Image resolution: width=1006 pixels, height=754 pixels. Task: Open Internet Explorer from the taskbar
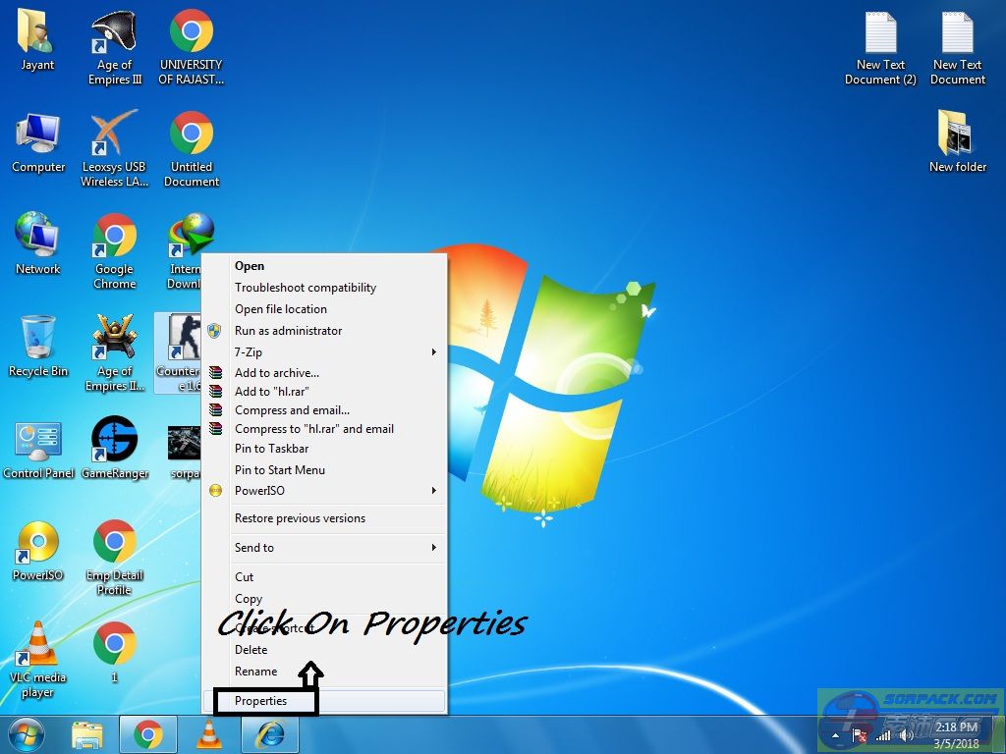coord(269,734)
